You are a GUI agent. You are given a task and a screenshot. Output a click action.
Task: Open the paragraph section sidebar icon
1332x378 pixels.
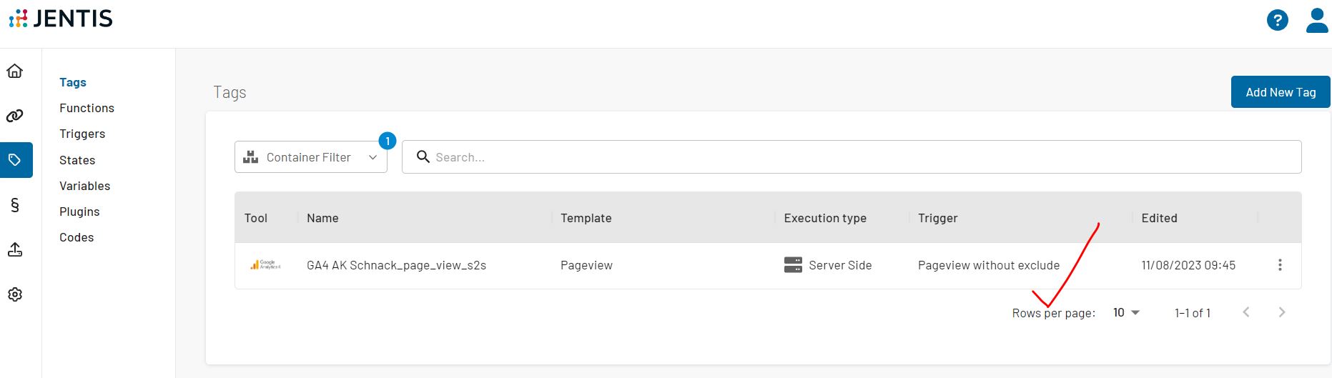coord(15,206)
